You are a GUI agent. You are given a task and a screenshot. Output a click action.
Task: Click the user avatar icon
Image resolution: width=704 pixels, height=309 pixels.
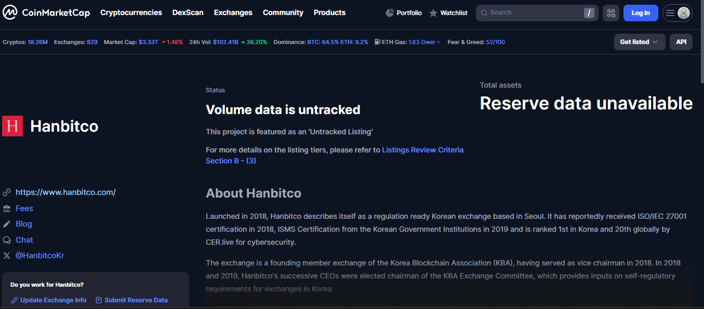(684, 13)
